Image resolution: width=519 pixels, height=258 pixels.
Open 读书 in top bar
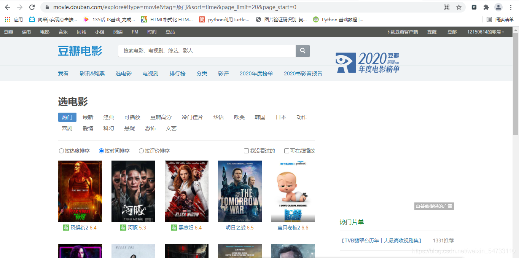tap(27, 32)
